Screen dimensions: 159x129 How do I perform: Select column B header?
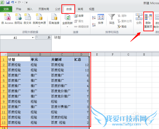click(x=40, y=55)
